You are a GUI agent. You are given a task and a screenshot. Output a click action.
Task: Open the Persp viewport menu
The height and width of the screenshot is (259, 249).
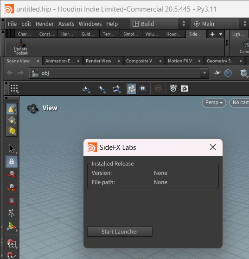coord(214,103)
